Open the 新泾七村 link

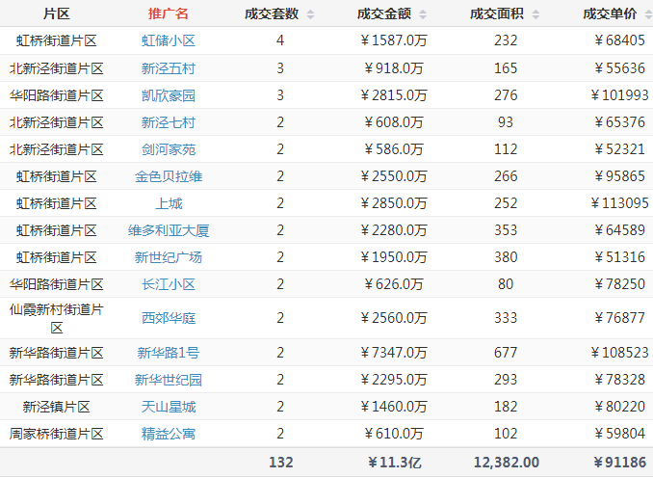(x=169, y=122)
